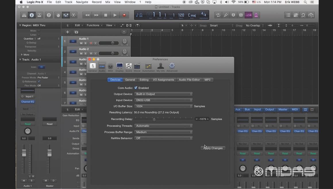Click Channel EQ on Audio 1 strip
Viewport: 333px width, 189px height.
28,102
